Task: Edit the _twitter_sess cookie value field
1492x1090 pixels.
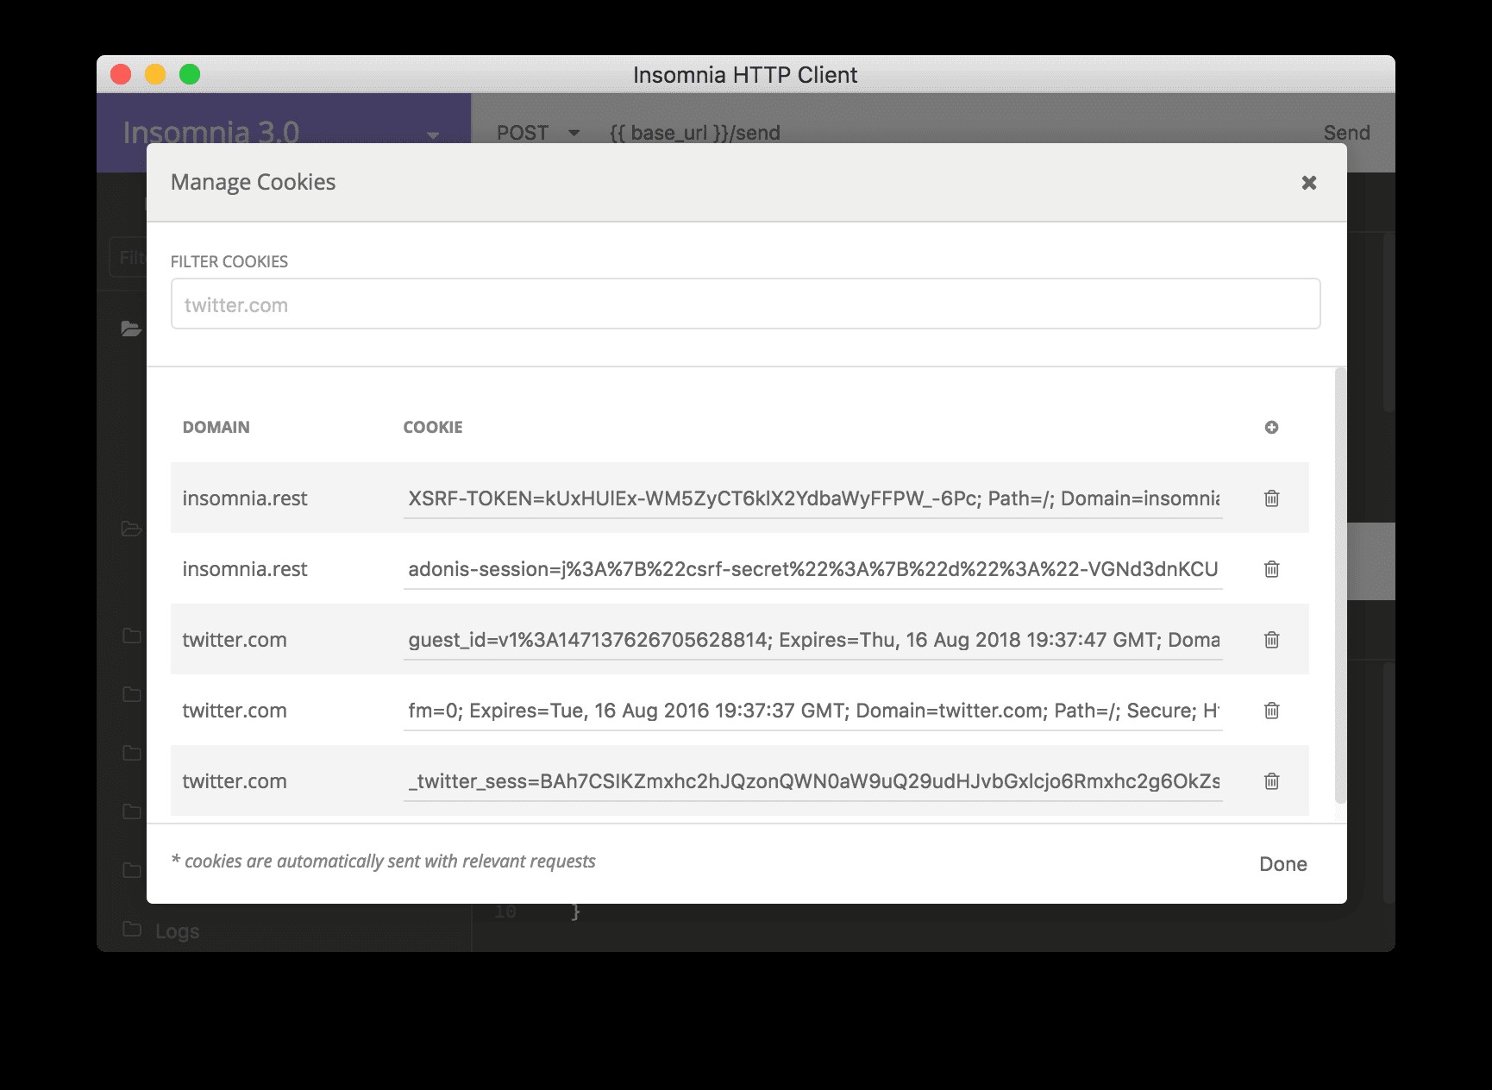Action: 812,781
